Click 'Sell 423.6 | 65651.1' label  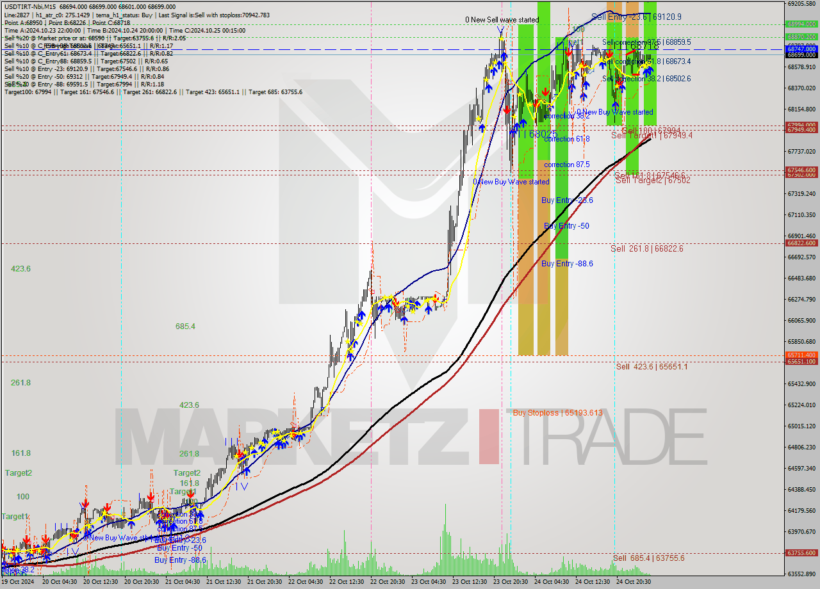(x=652, y=366)
